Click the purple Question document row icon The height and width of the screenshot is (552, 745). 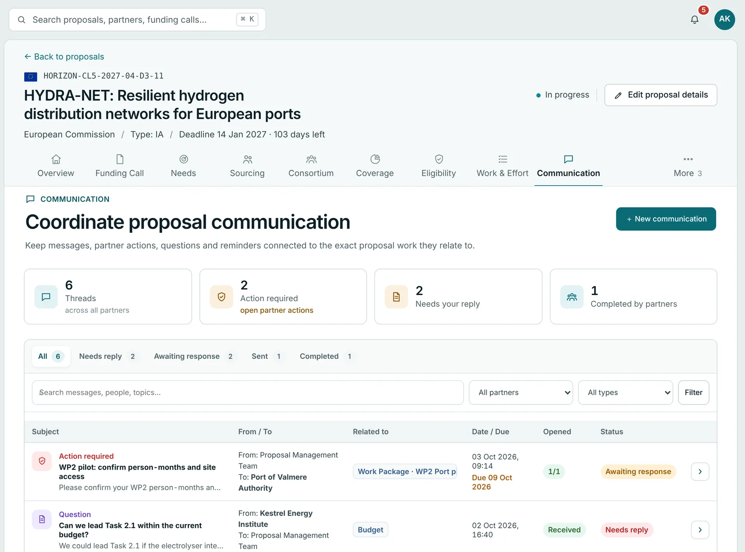(x=42, y=519)
